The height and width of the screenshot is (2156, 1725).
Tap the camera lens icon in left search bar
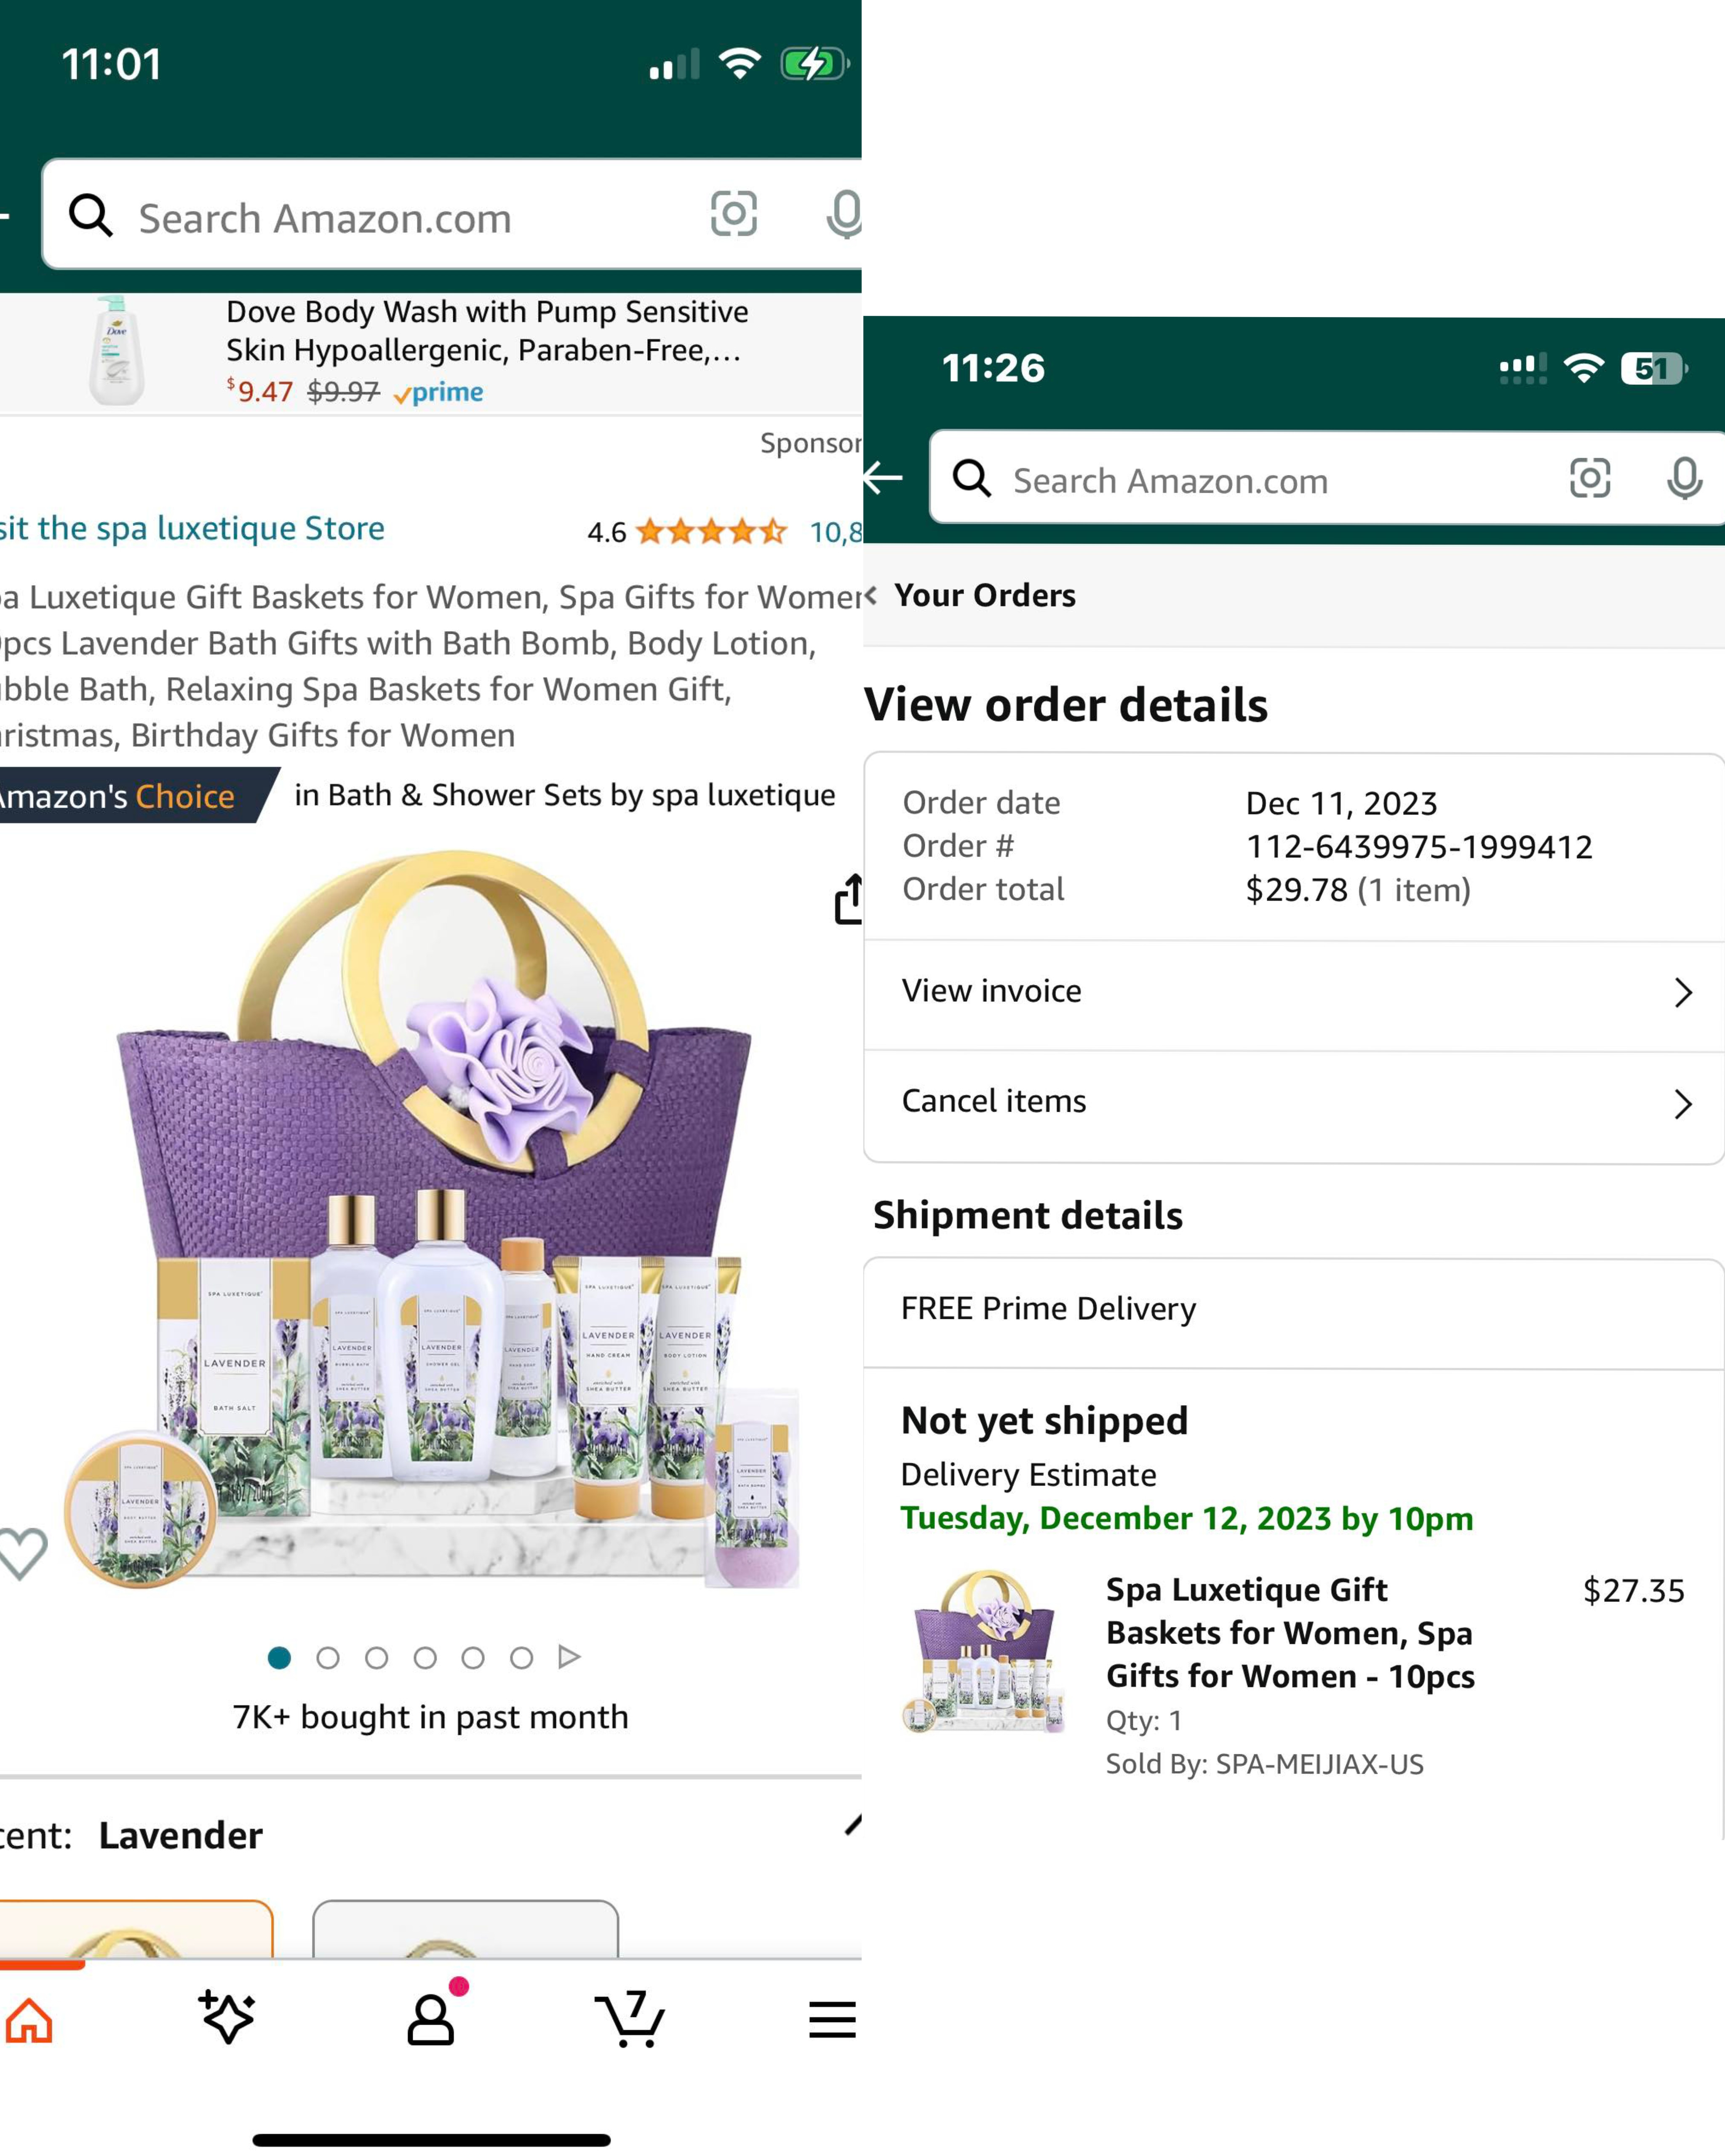(733, 214)
